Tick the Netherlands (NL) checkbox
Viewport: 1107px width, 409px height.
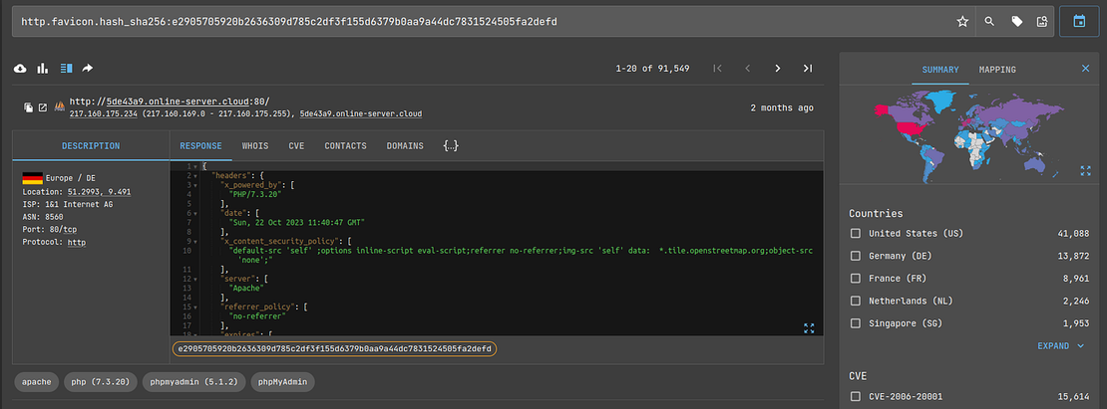pyautogui.click(x=856, y=301)
